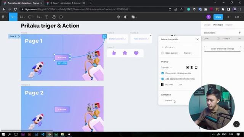
Task: Select the Hello Creativer frame thumbnail
Action: (x=141, y=39)
